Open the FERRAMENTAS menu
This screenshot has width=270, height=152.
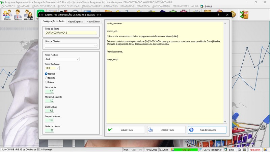tap(181, 6)
